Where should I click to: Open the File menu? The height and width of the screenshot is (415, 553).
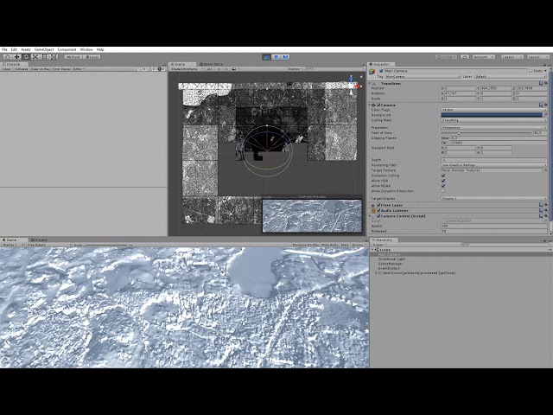pyautogui.click(x=4, y=50)
